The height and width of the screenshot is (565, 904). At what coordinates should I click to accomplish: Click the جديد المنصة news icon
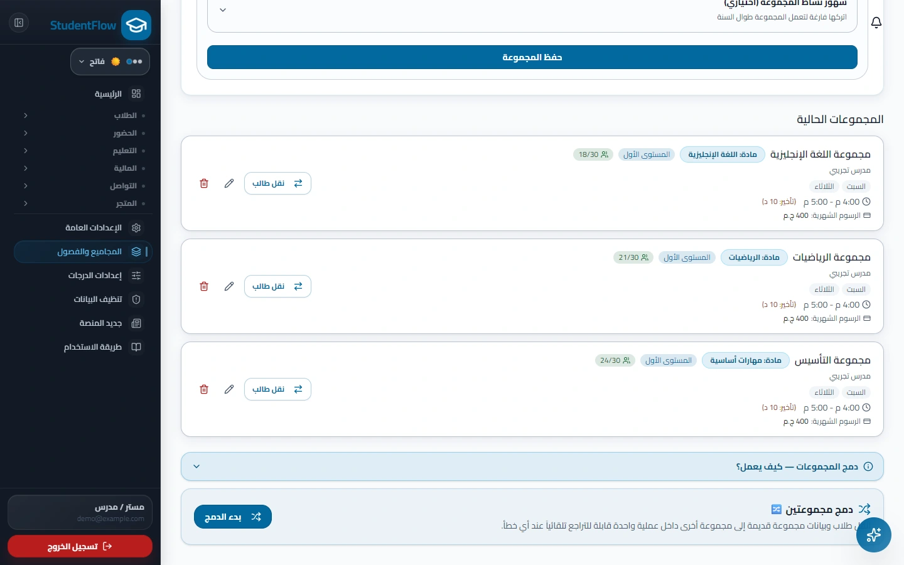(x=136, y=323)
